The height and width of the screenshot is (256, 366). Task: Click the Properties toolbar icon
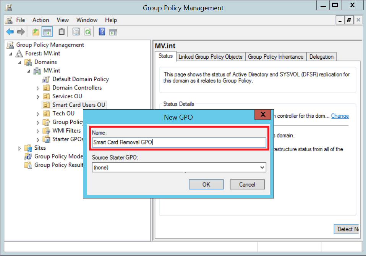point(75,32)
